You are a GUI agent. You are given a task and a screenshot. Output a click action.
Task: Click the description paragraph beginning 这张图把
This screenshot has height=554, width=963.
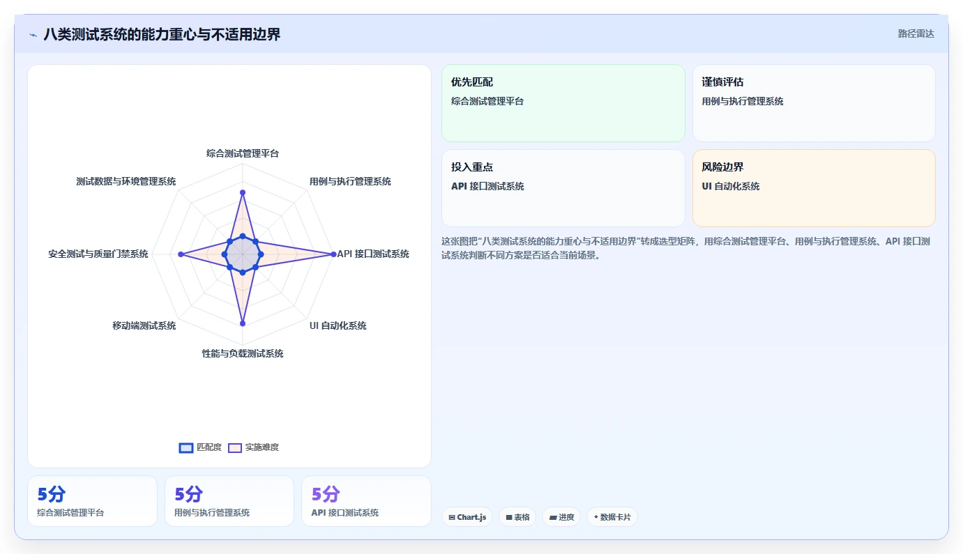coord(687,248)
